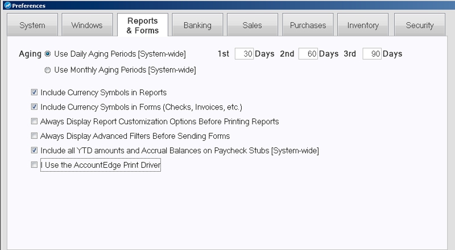Viewport: 455px width, 250px height.
Task: Switch to the Purchases tab
Action: coord(308,26)
